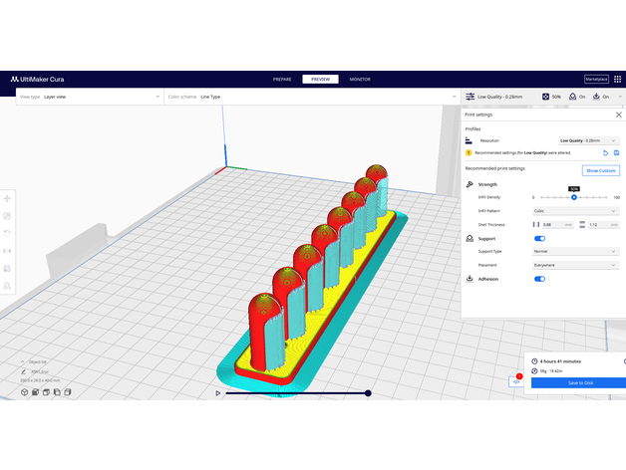Open the Support Placement dropdown
626x470 pixels.
[x=575, y=265]
